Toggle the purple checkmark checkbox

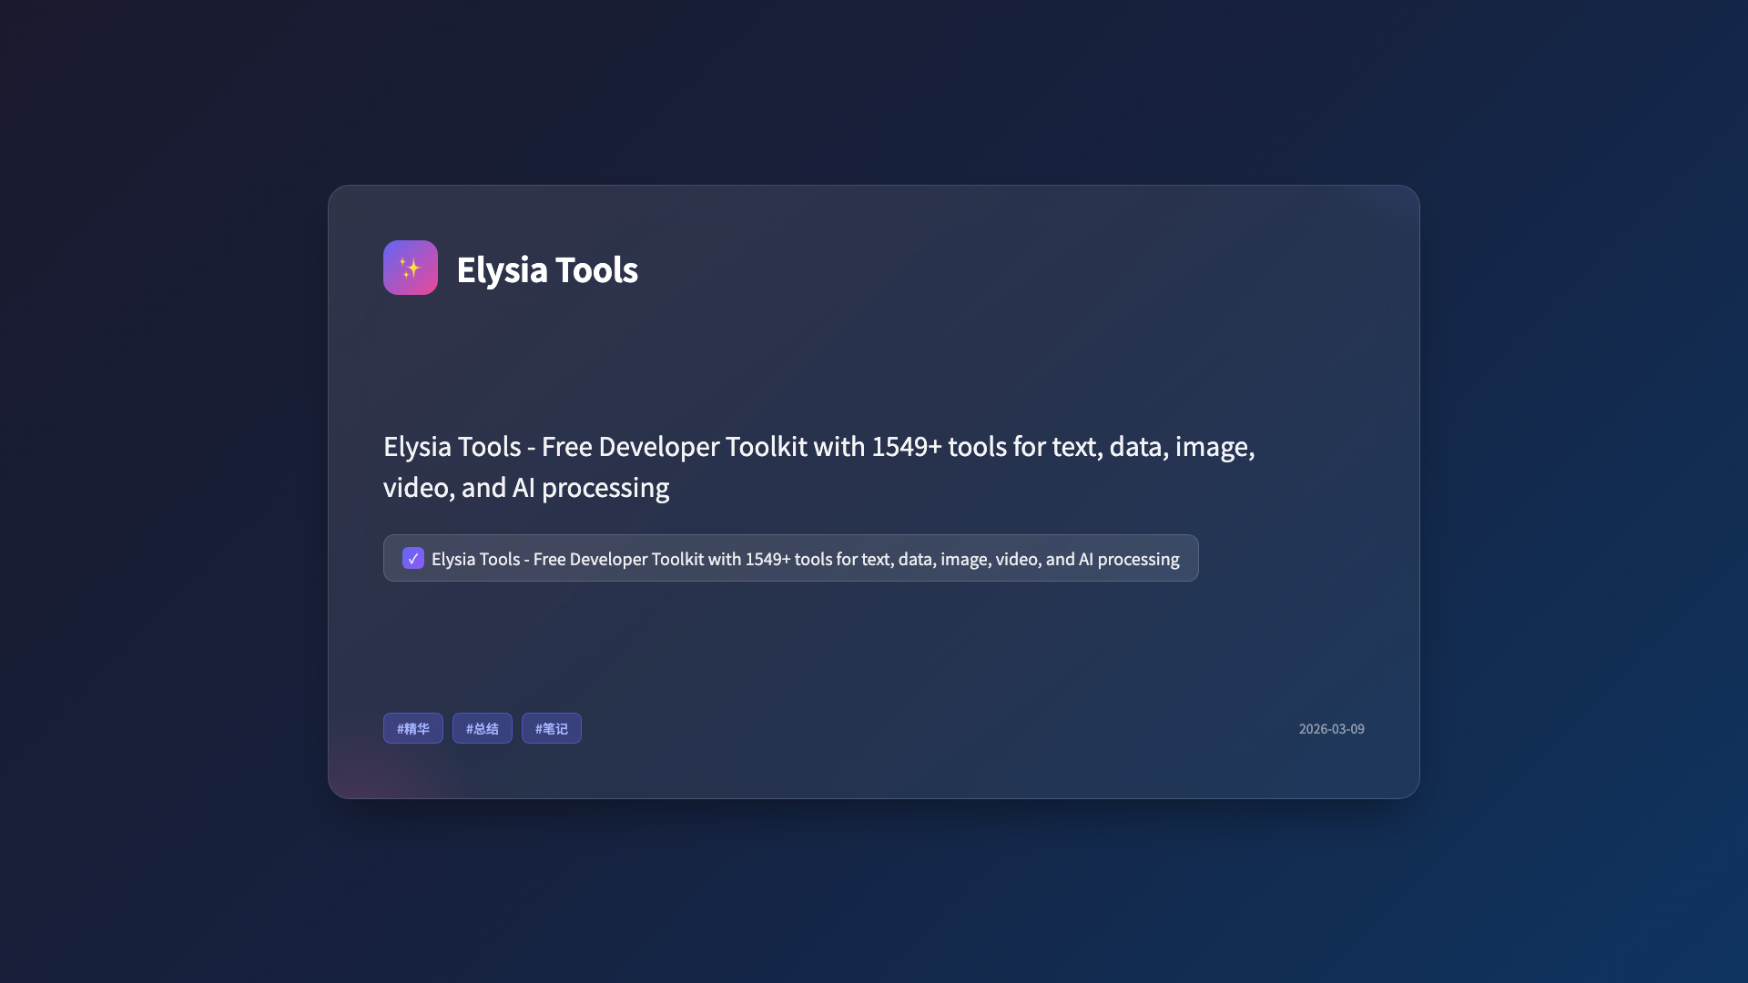413,558
